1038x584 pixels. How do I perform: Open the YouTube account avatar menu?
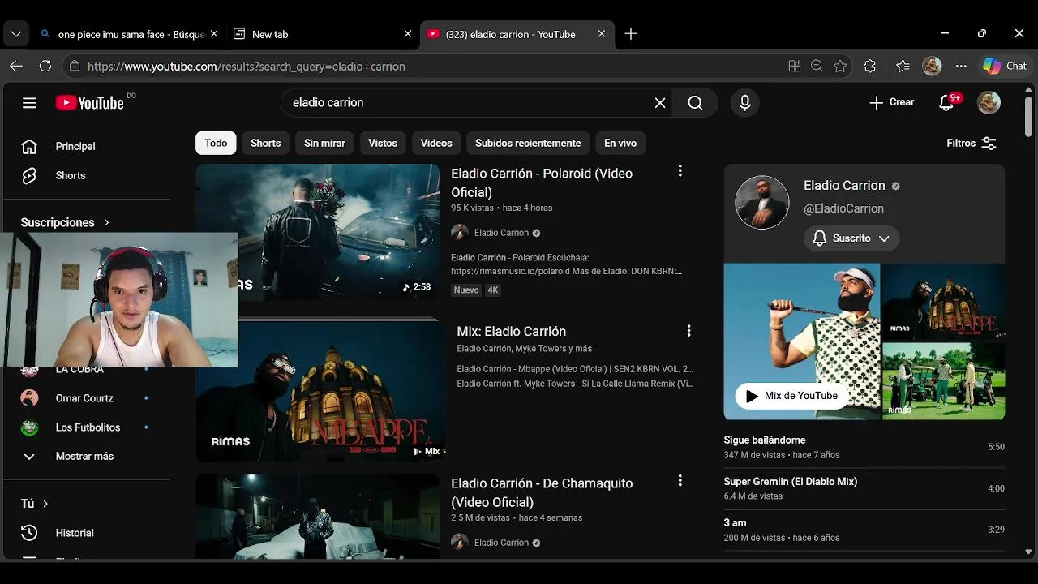(x=989, y=103)
